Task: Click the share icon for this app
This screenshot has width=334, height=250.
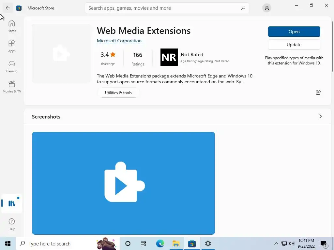Action: 318,92
